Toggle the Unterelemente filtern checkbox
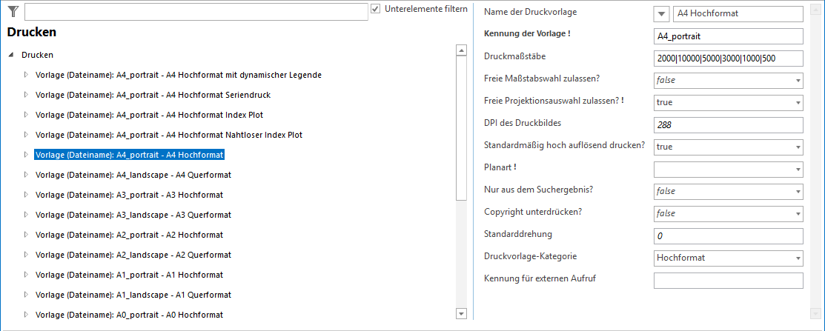825x331 pixels. 376,9
